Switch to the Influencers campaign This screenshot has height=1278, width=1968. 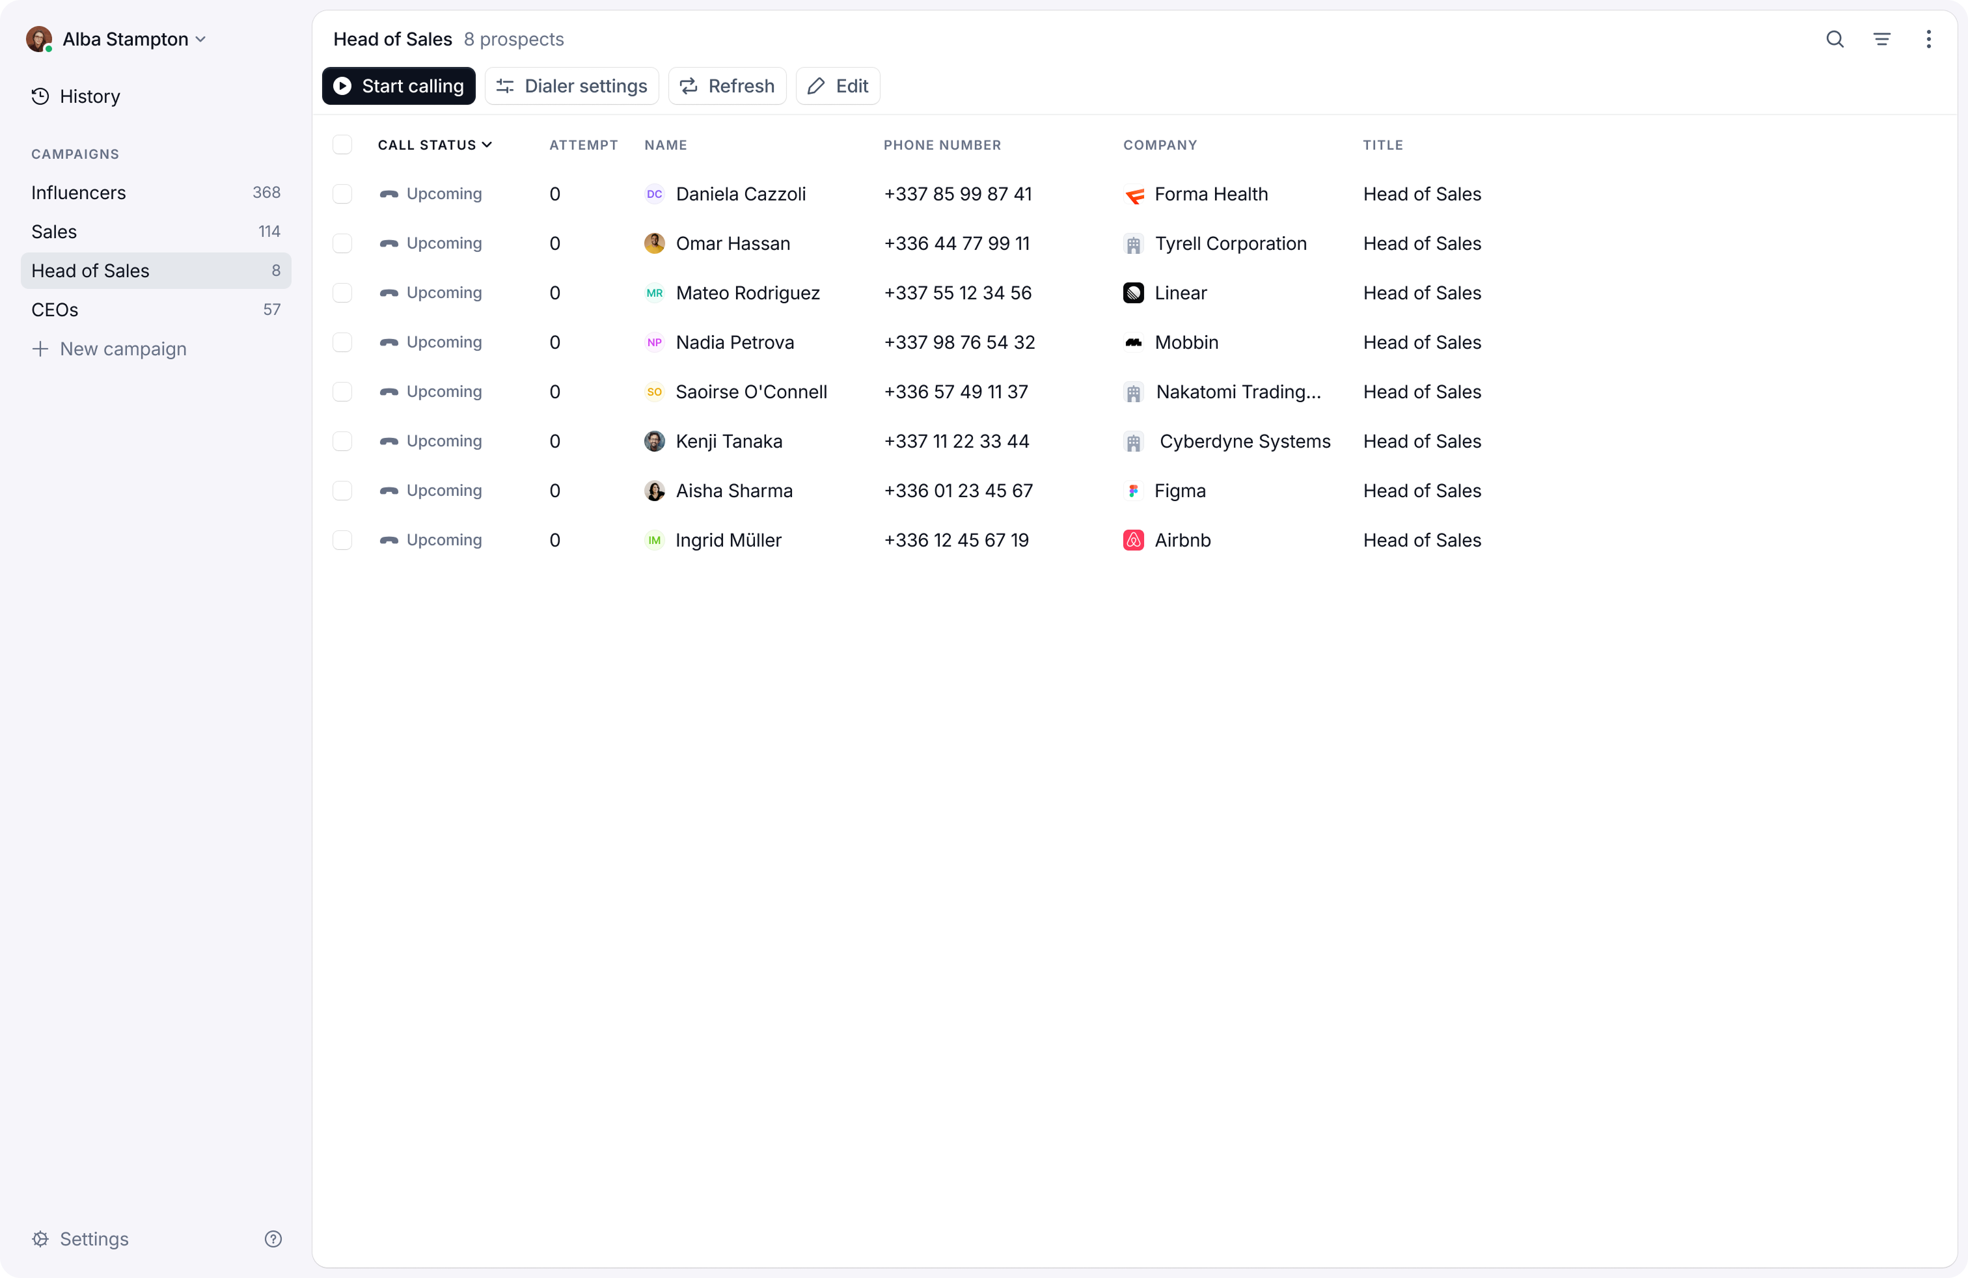tap(79, 192)
